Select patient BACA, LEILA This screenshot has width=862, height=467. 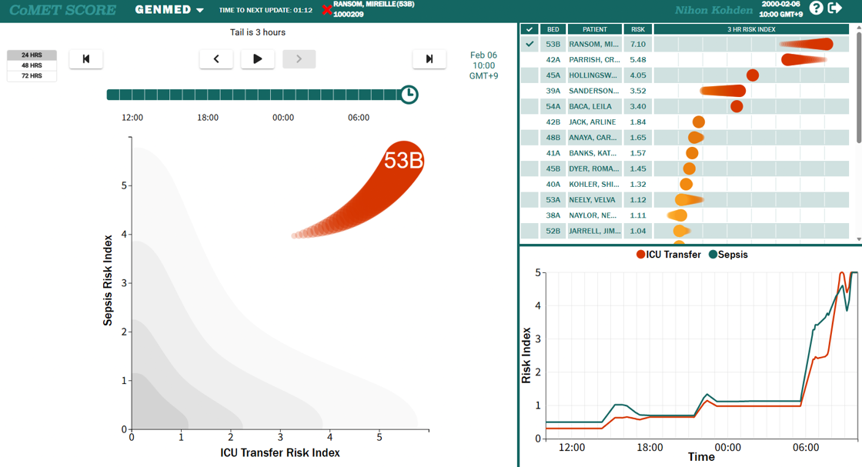684,106
